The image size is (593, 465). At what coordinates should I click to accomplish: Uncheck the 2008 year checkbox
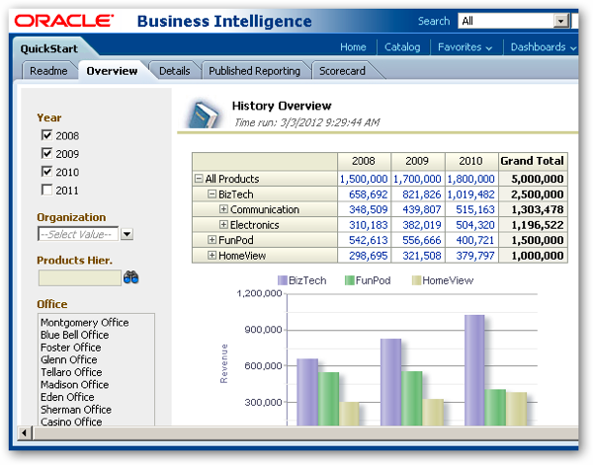tap(46, 135)
